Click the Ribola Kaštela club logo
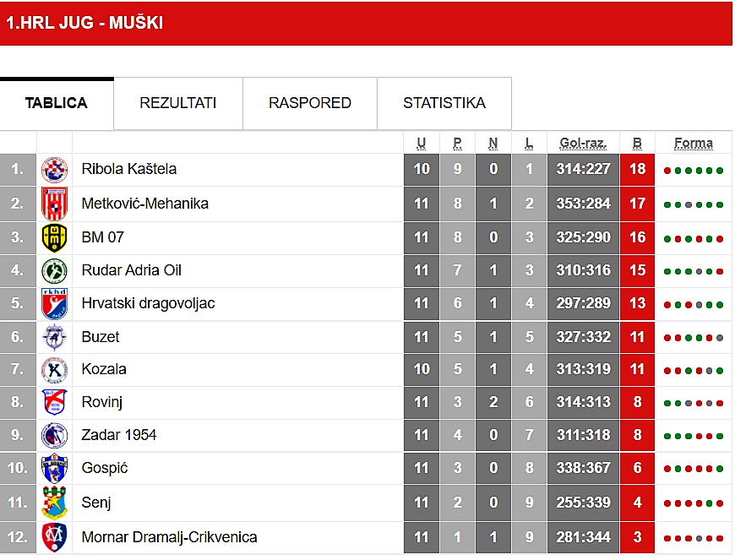This screenshot has height=560, width=735. point(55,170)
